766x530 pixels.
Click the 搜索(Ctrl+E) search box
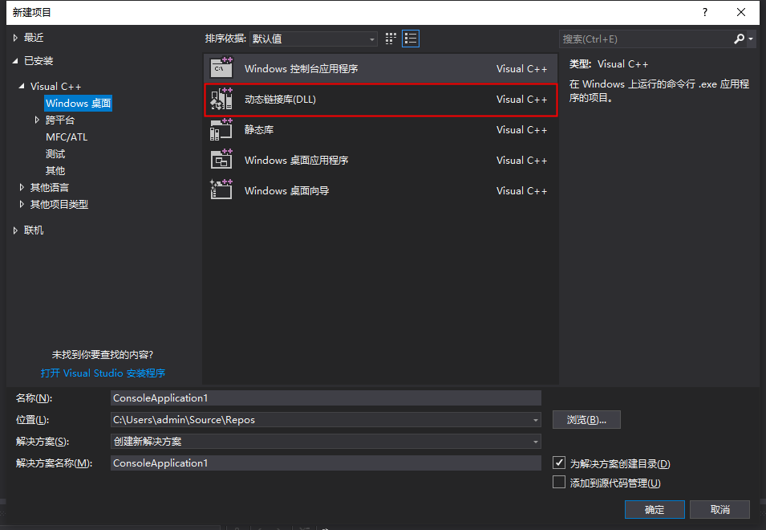[x=645, y=39]
